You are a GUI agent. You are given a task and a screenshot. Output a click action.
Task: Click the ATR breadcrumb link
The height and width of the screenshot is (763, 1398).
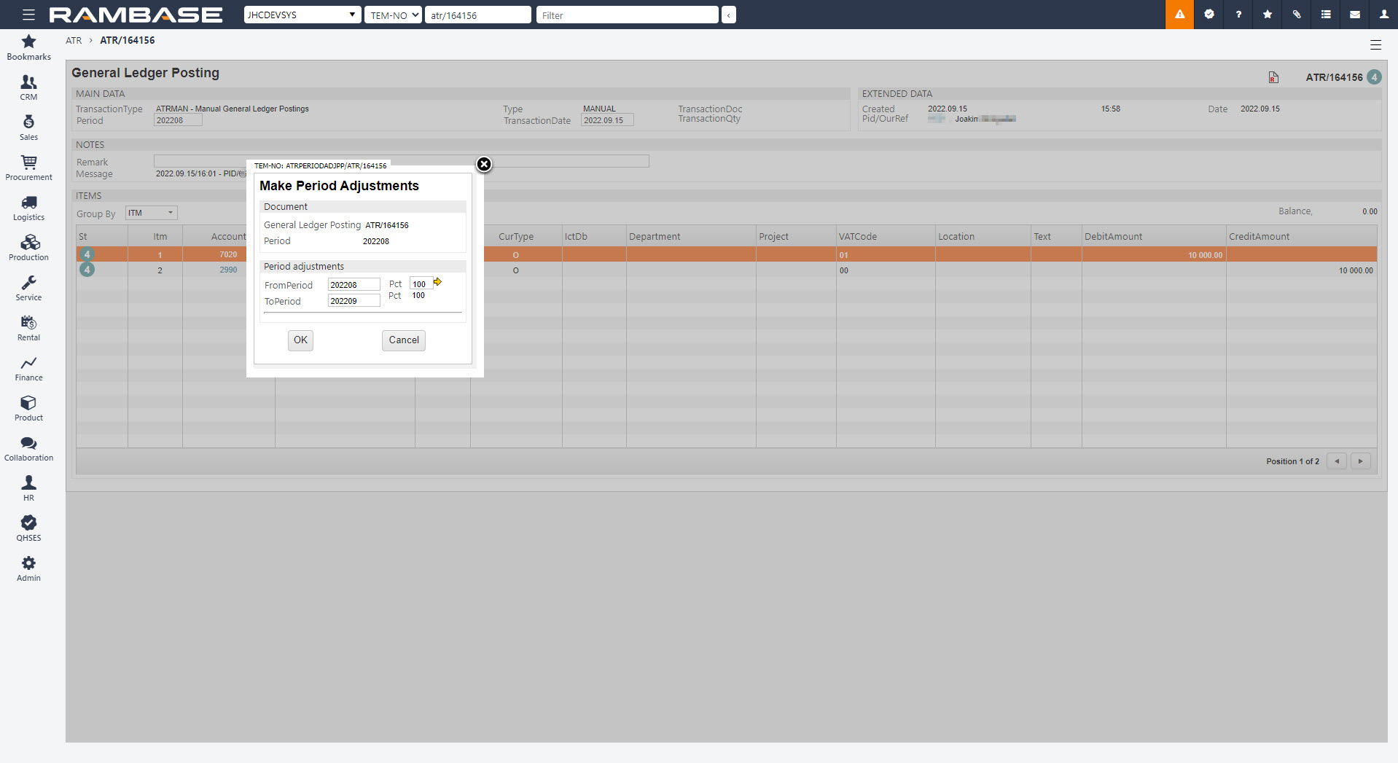[74, 41]
